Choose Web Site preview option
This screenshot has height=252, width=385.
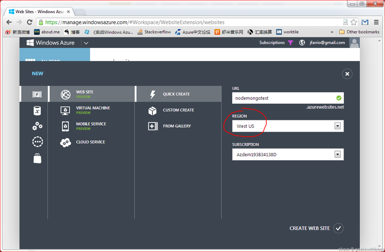point(92,94)
